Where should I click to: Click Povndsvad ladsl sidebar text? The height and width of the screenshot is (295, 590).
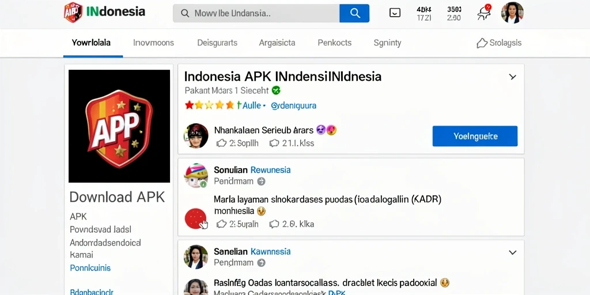click(x=100, y=229)
